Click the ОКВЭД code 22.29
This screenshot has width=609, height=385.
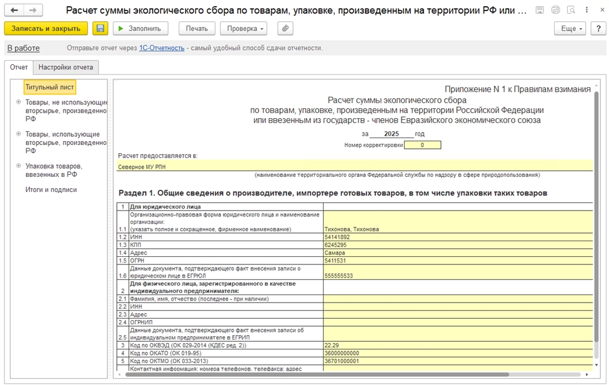coord(458,345)
